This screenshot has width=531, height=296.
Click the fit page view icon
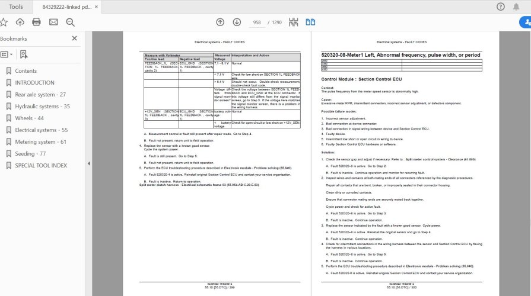(293, 22)
